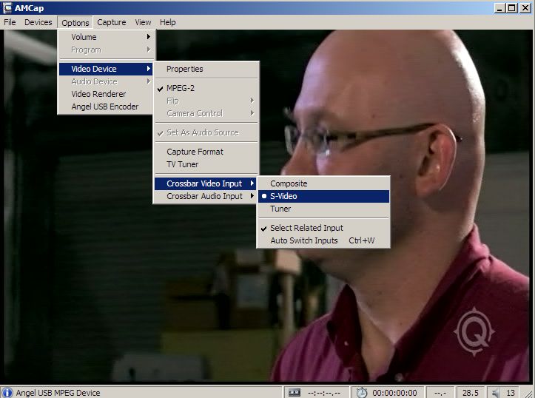Select S-Video input
This screenshot has height=398, width=535.
click(x=323, y=196)
